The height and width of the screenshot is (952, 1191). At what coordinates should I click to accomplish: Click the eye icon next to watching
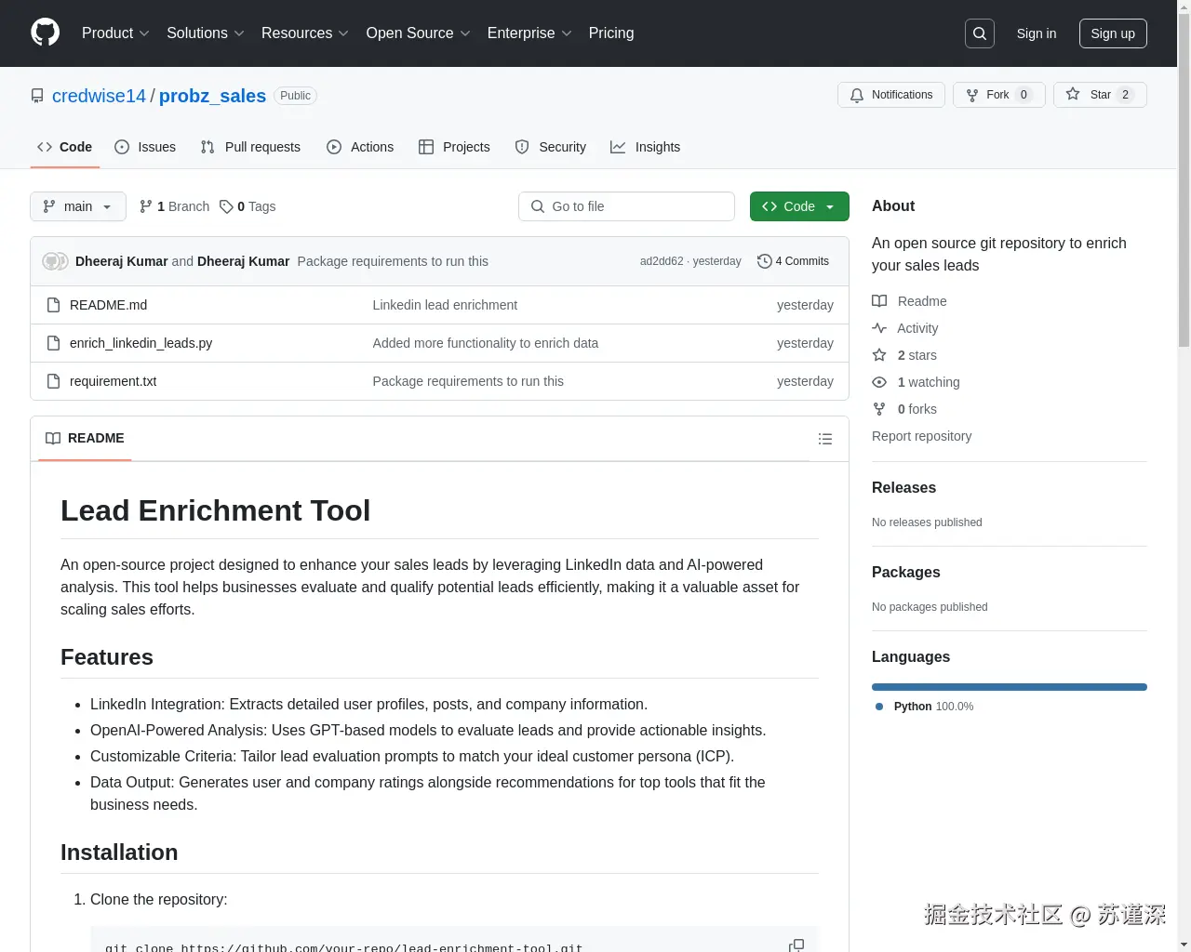tap(878, 382)
